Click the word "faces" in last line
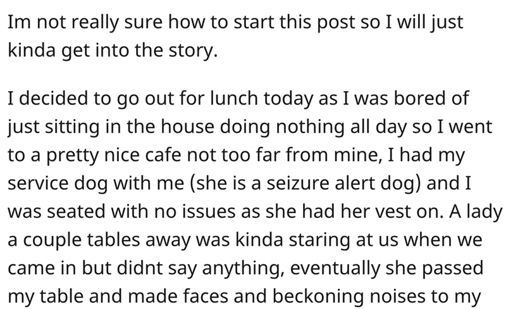The width and height of the screenshot is (506, 309). [x=180, y=296]
